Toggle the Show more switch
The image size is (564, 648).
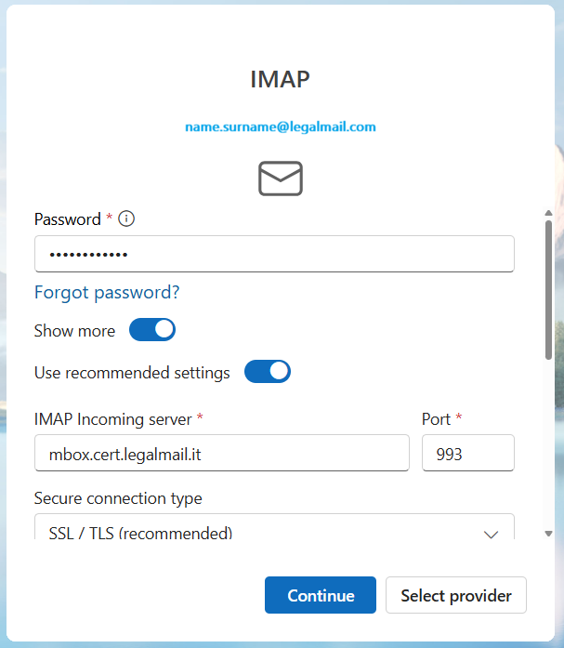click(152, 330)
